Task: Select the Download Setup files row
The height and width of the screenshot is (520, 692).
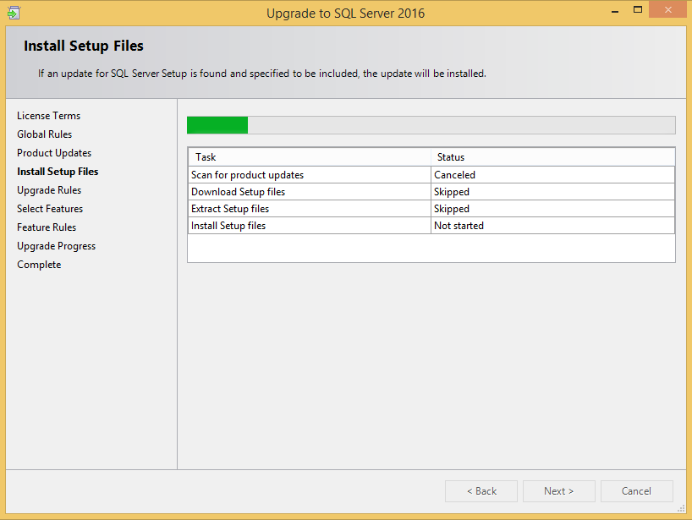Action: (x=431, y=192)
